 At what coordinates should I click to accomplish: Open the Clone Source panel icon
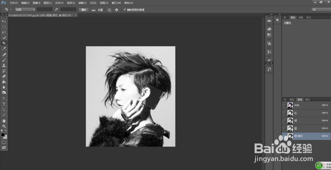(x=269, y=43)
